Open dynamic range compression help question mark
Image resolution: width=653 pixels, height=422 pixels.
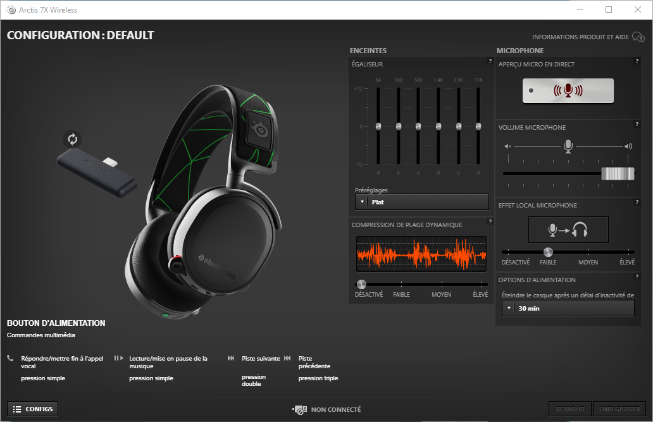pos(490,221)
